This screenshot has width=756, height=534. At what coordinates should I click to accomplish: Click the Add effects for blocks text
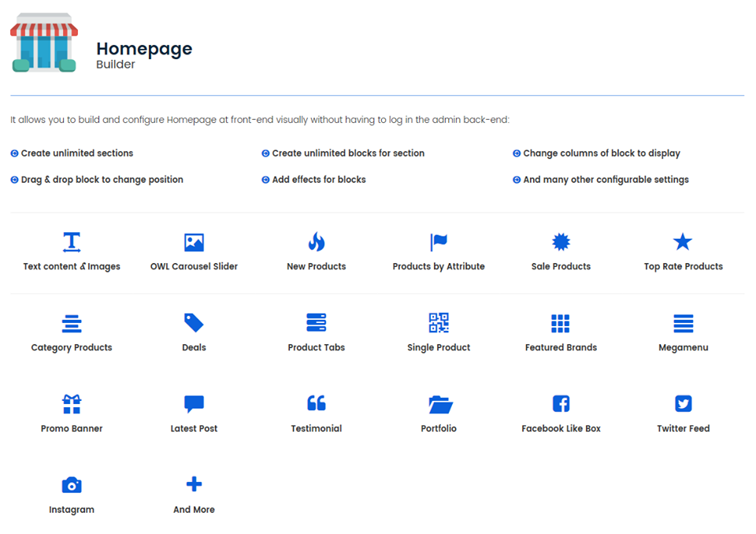(x=319, y=180)
